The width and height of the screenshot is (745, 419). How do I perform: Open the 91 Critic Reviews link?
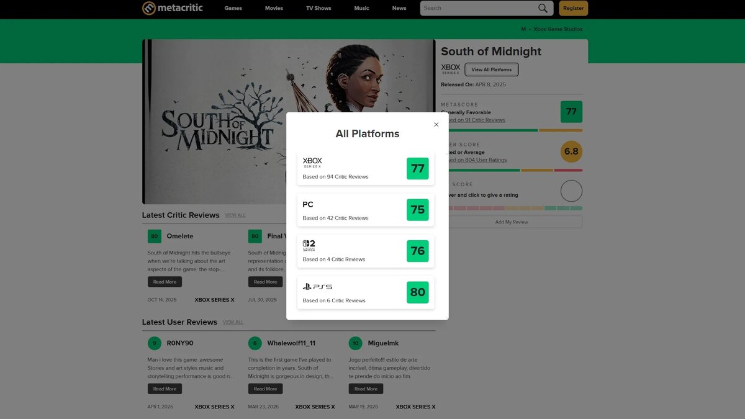[476, 120]
